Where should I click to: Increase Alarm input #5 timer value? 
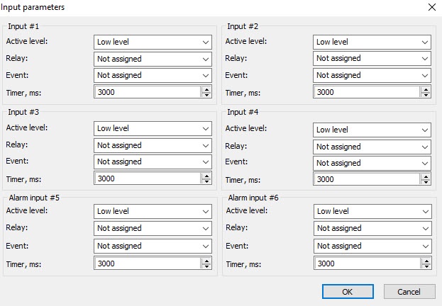click(206, 260)
